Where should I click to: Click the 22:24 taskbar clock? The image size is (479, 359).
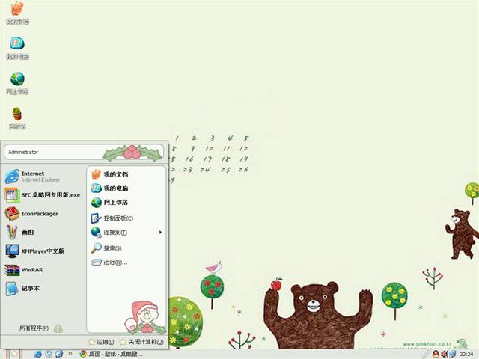(466, 355)
